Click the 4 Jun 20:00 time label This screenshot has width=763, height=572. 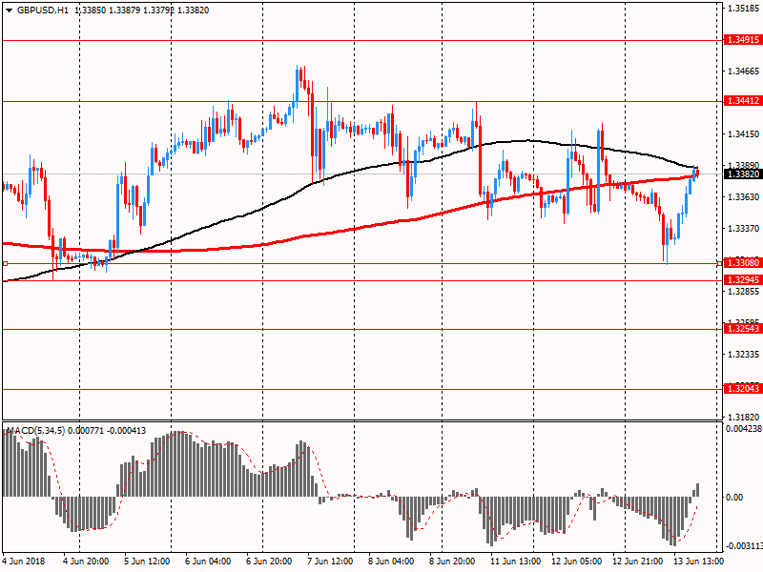pyautogui.click(x=86, y=562)
